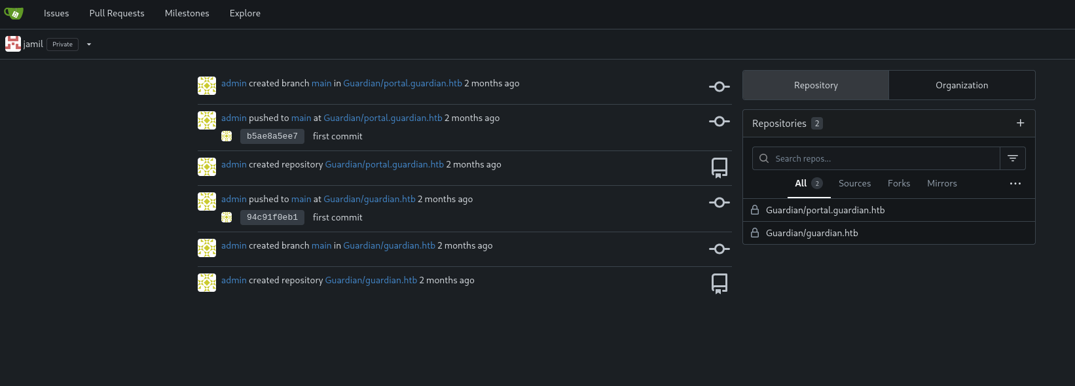Viewport: 1075px width, 386px height.
Task: Select the Forks repositories tab
Action: pos(899,184)
